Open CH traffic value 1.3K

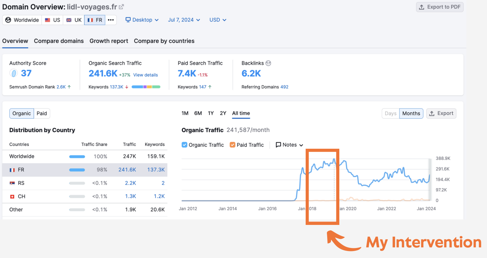(130, 196)
